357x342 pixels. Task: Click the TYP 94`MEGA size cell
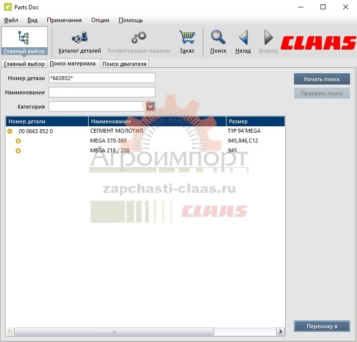pyautogui.click(x=244, y=131)
